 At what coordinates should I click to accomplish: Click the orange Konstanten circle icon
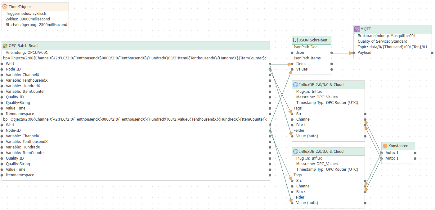point(385,146)
